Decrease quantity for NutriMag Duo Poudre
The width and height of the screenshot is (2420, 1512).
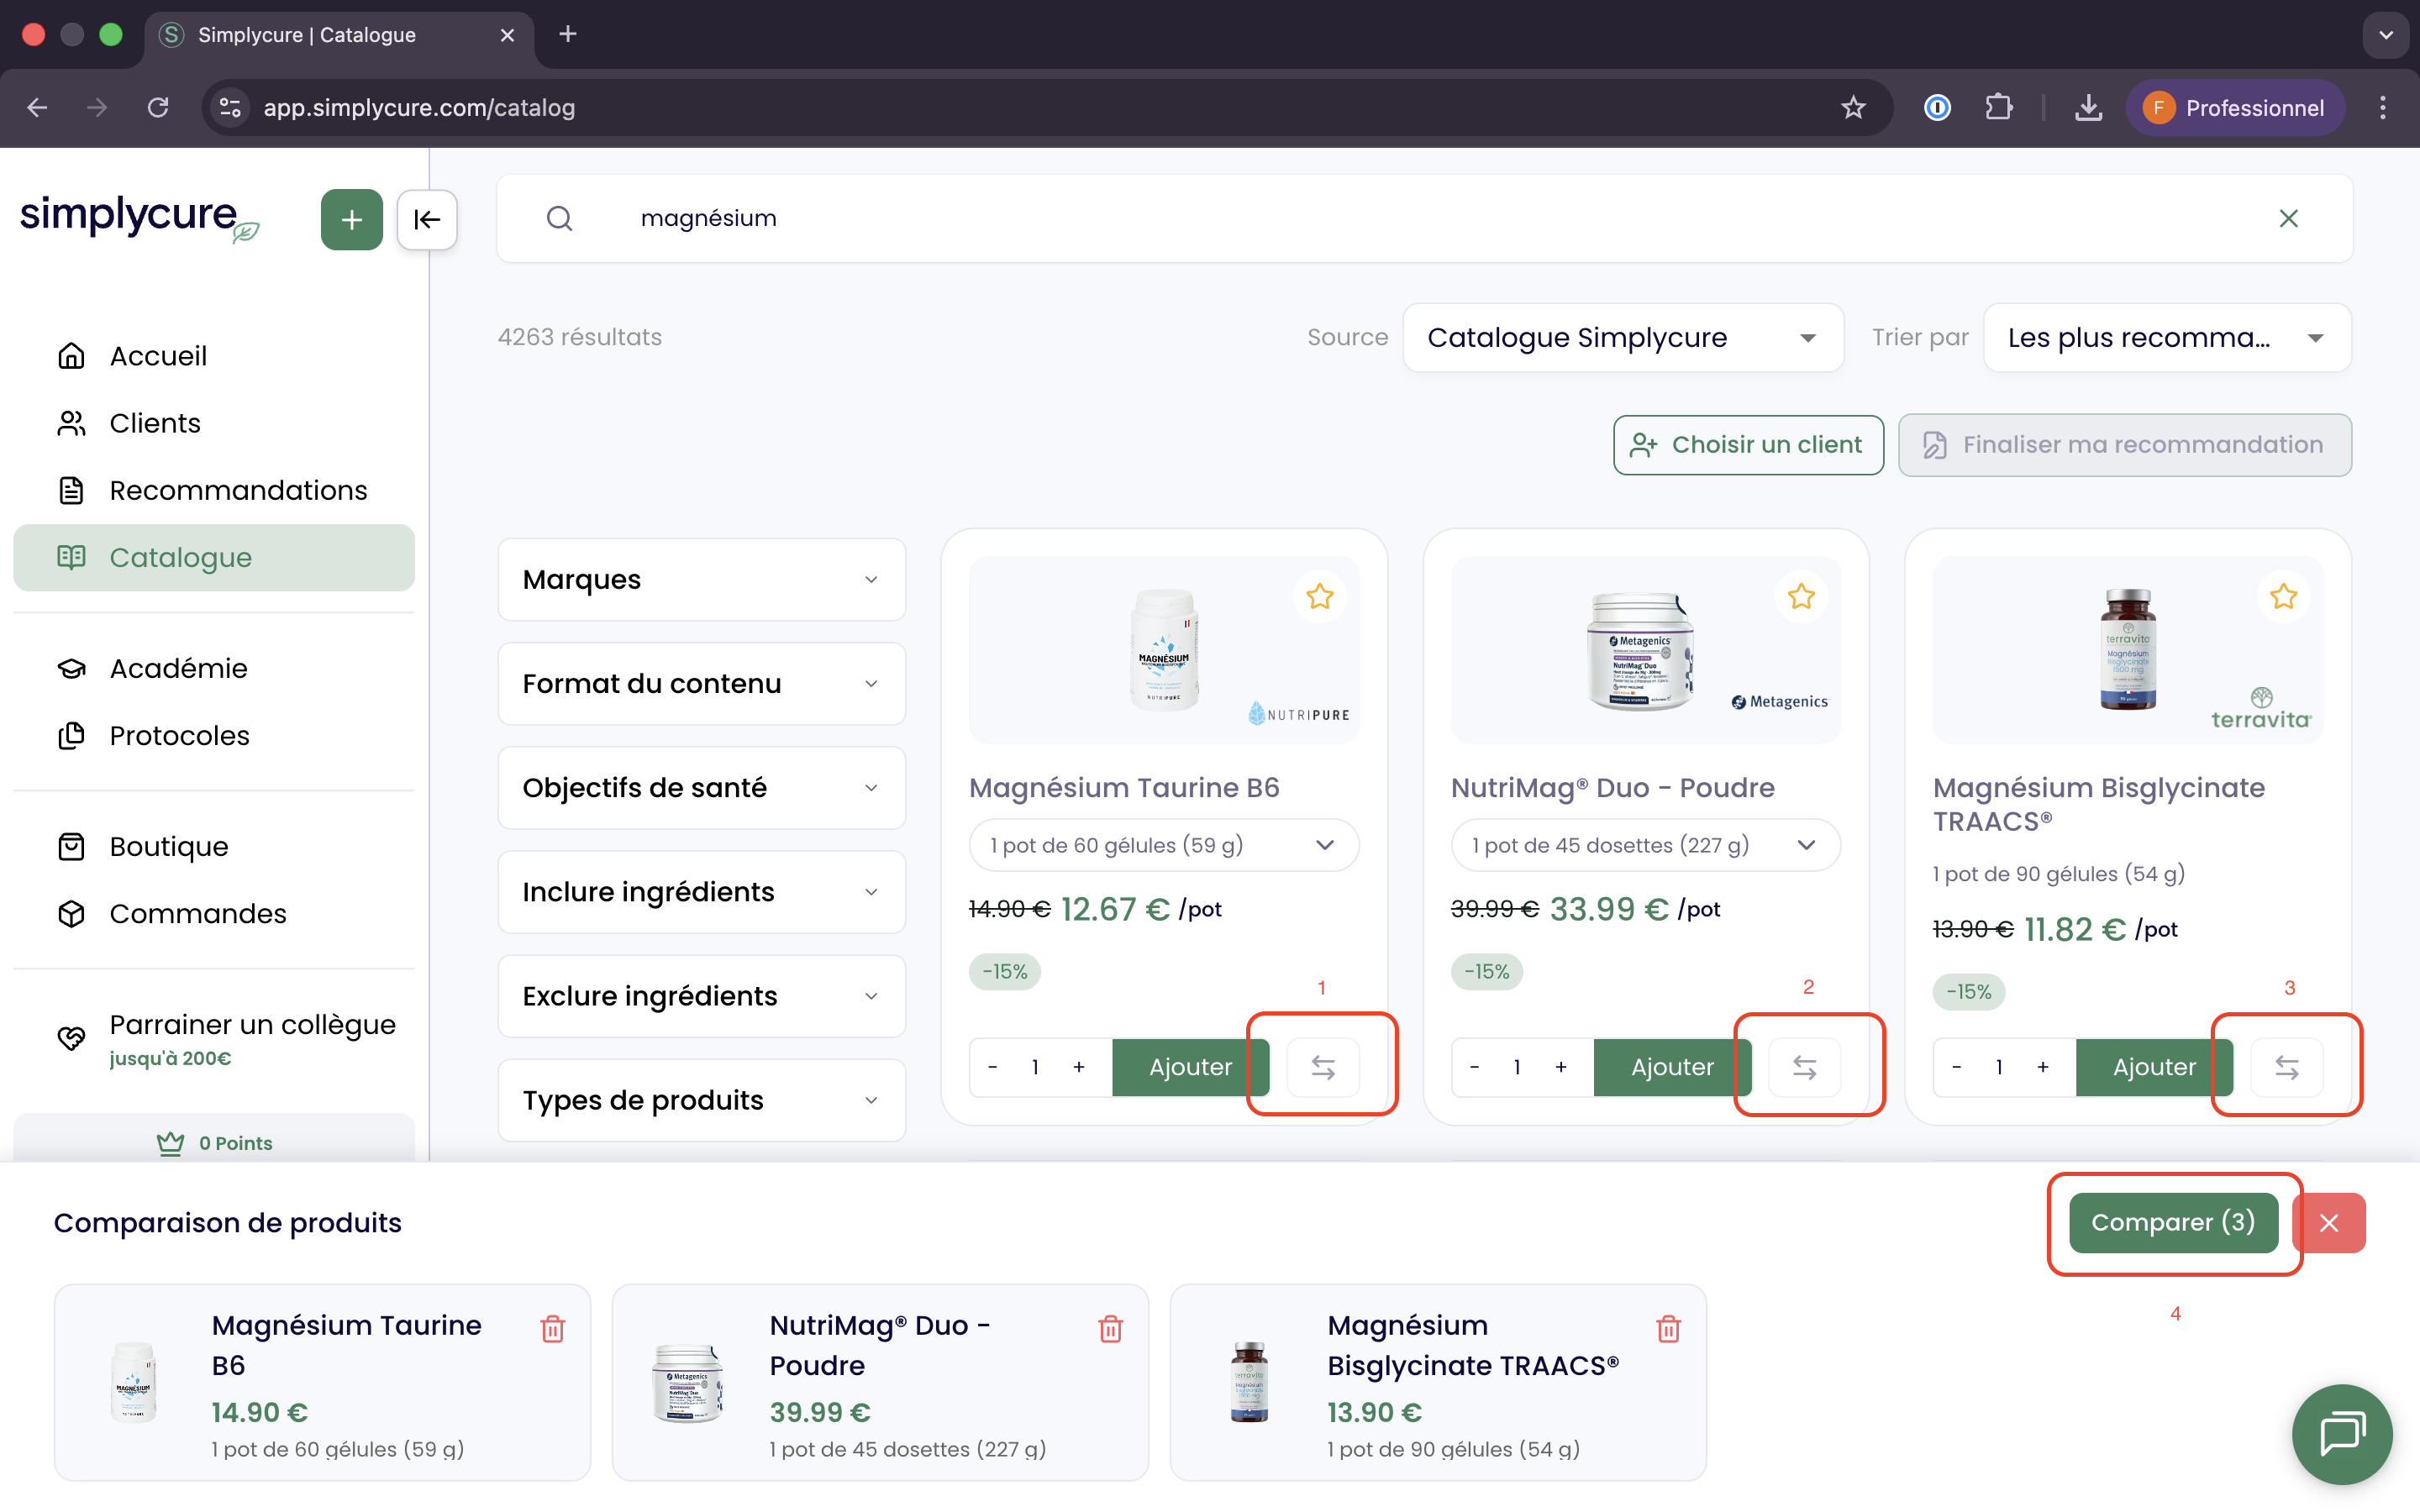pos(1475,1067)
